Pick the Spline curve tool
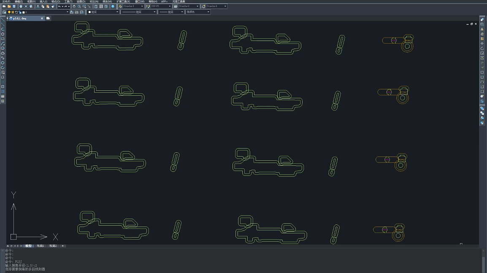This screenshot has height=273, width=487. (3, 58)
